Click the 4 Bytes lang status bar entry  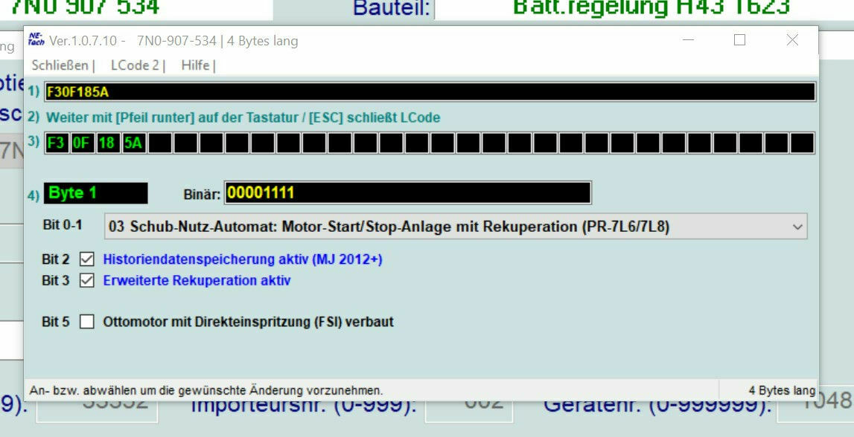(782, 390)
